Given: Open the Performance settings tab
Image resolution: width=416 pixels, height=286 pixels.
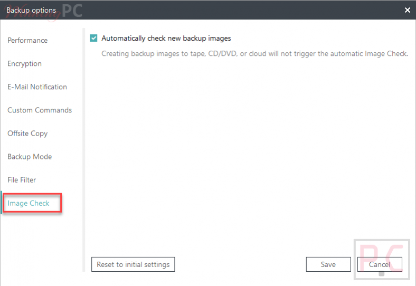Looking at the screenshot, I should click(27, 40).
